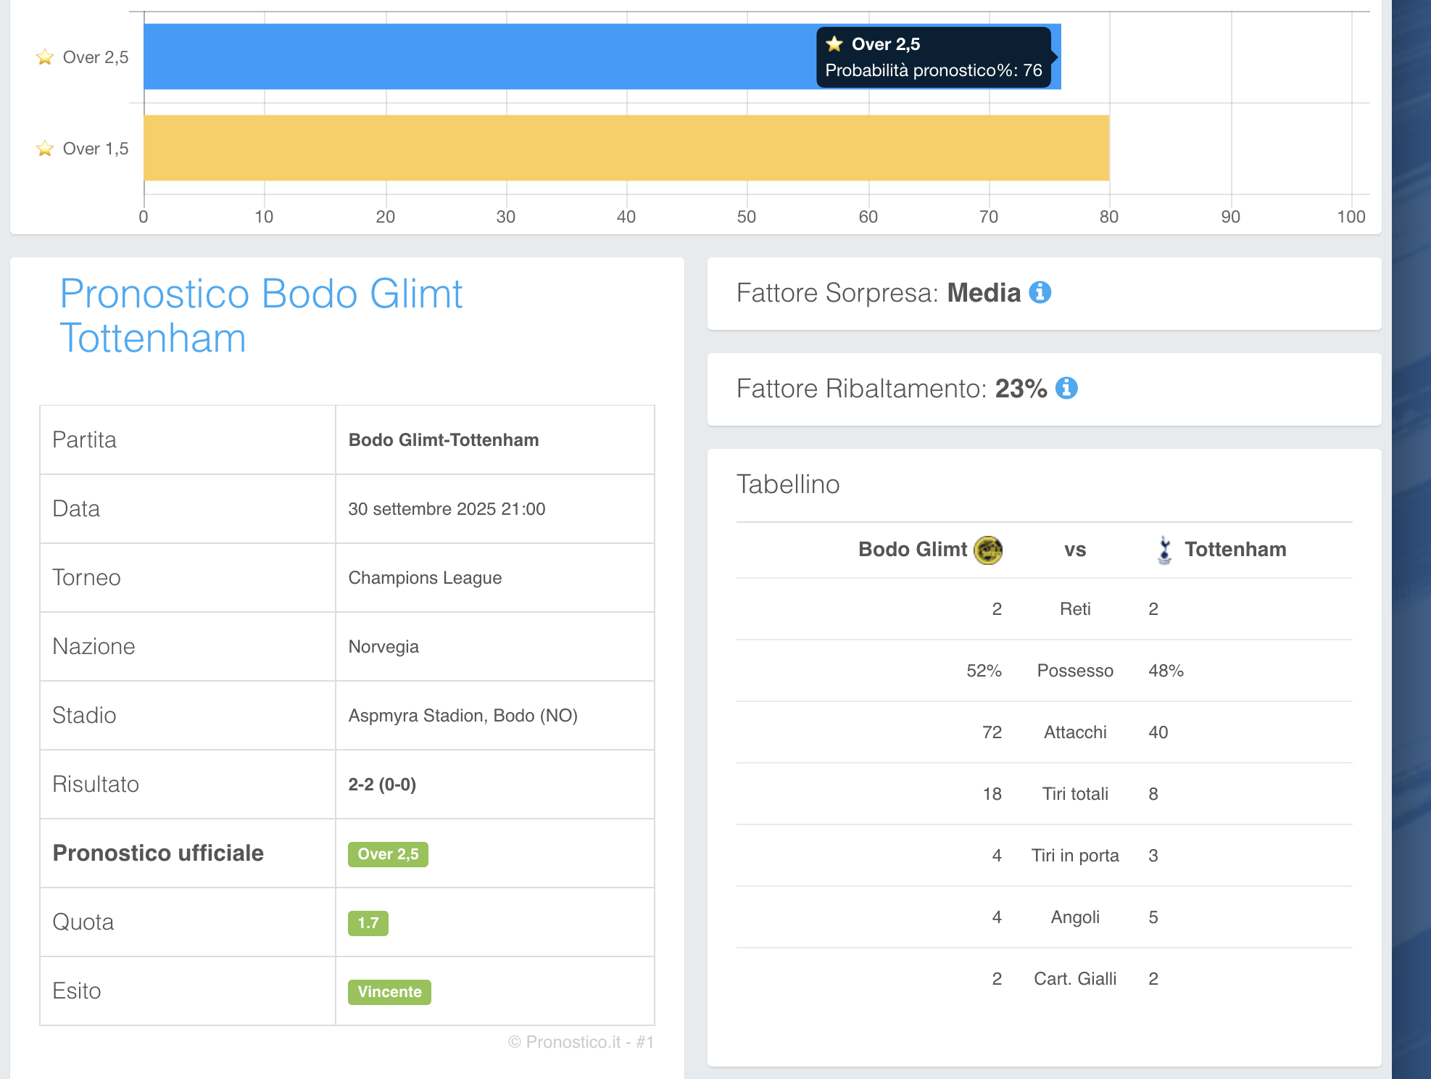Click the info icon next to Fattore Sorpresa
The width and height of the screenshot is (1431, 1079).
pyautogui.click(x=1040, y=292)
